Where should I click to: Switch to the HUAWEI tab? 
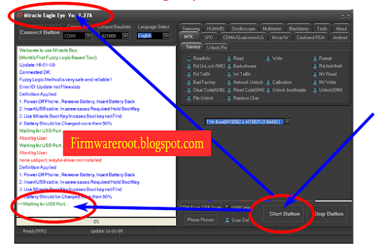click(215, 29)
